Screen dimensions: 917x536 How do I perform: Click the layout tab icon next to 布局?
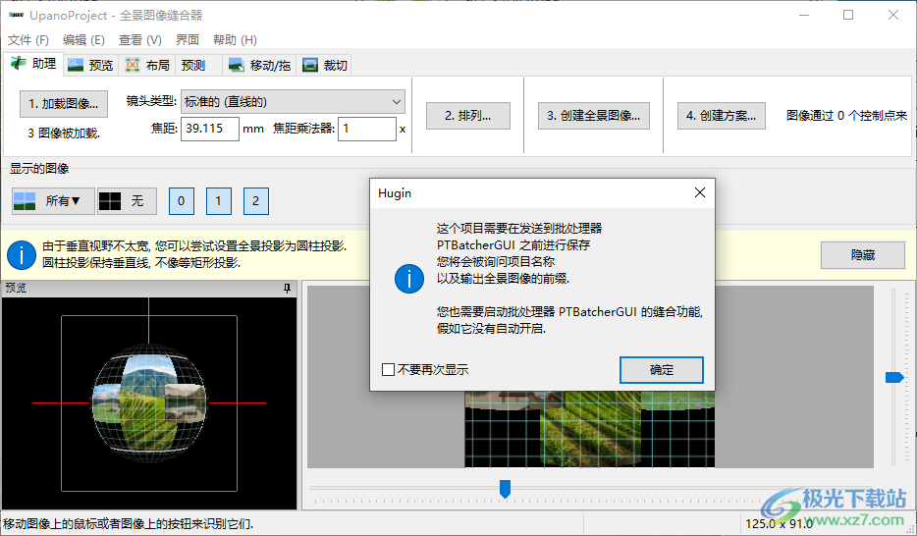point(133,65)
